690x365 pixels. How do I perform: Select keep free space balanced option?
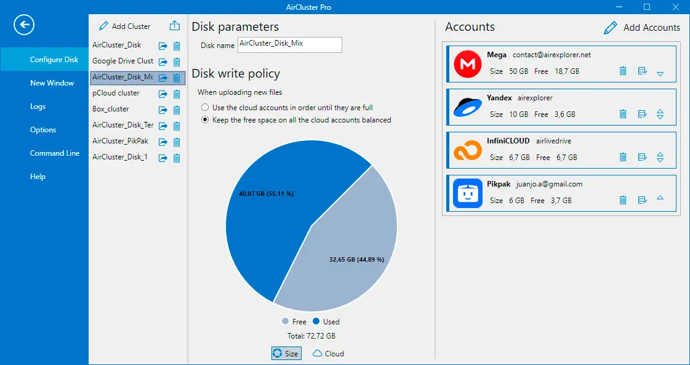click(x=204, y=120)
